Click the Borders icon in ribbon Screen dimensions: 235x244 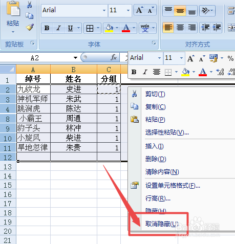click(x=90, y=28)
